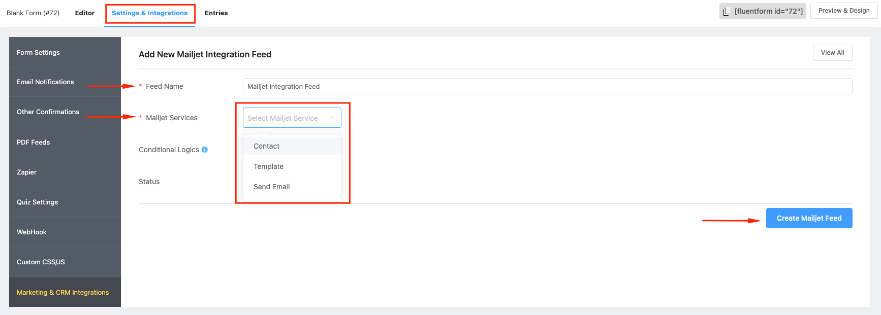Select Zapier in the sidebar
This screenshot has height=315, width=881.
[27, 172]
